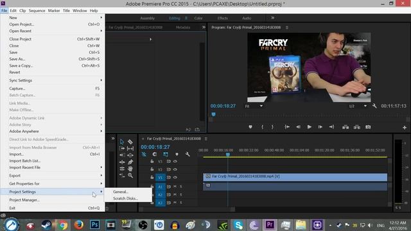Add a marker in the timeline header
The width and height of the screenshot is (411, 231).
[x=177, y=154]
